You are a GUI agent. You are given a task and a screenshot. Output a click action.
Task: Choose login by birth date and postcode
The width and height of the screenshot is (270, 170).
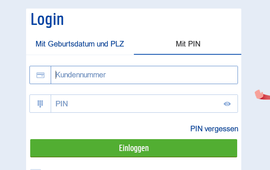click(x=80, y=44)
